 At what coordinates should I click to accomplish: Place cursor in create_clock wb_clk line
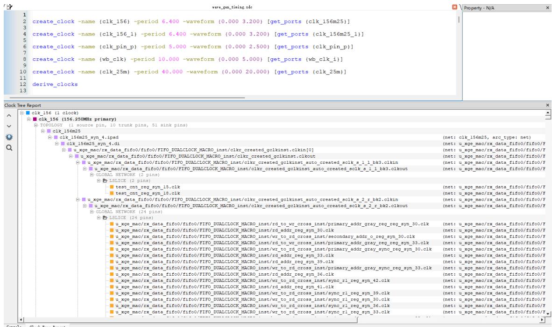click(x=187, y=59)
